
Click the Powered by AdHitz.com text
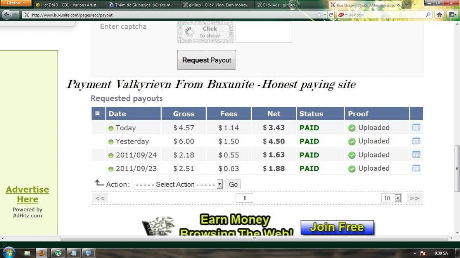[x=27, y=212]
